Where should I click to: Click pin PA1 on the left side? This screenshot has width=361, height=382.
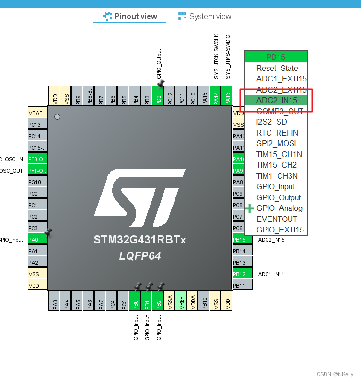[38, 251]
